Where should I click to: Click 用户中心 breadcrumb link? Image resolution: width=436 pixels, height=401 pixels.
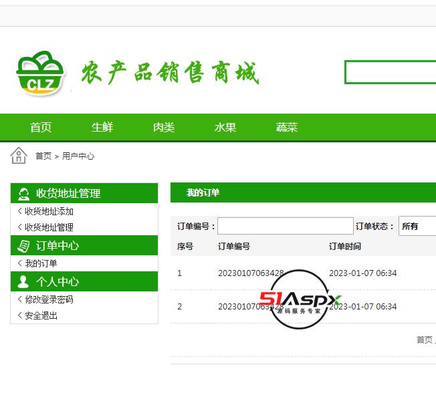click(x=78, y=156)
